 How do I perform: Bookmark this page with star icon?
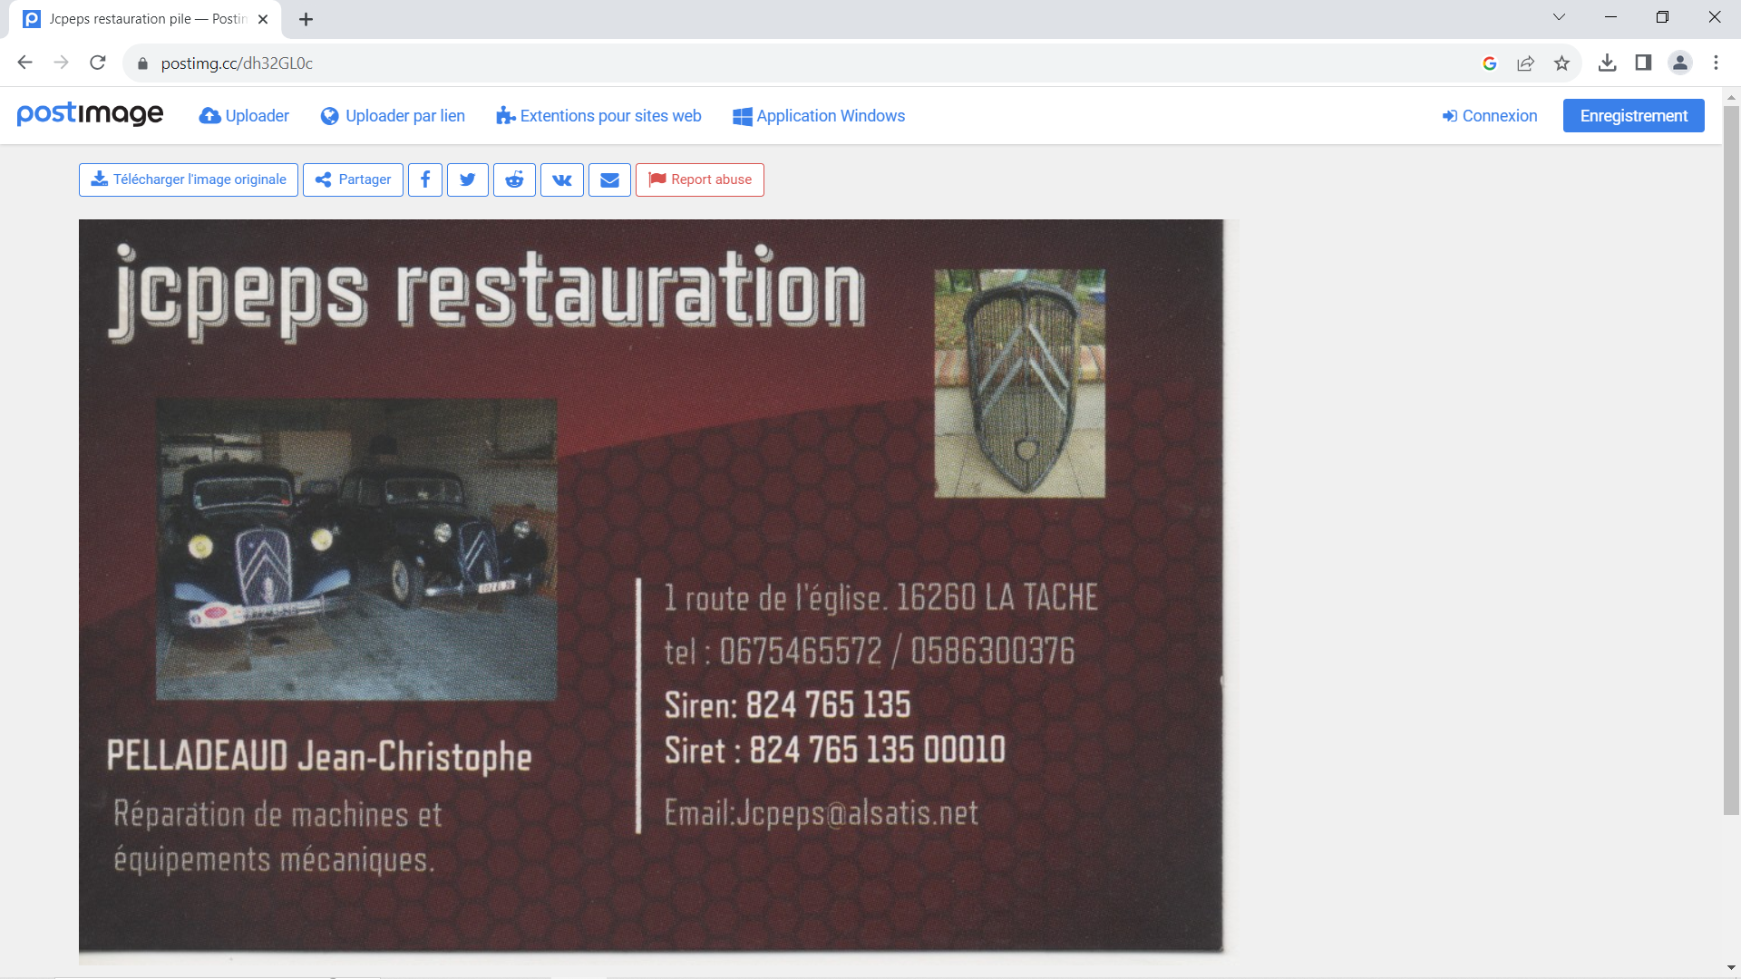(x=1561, y=63)
